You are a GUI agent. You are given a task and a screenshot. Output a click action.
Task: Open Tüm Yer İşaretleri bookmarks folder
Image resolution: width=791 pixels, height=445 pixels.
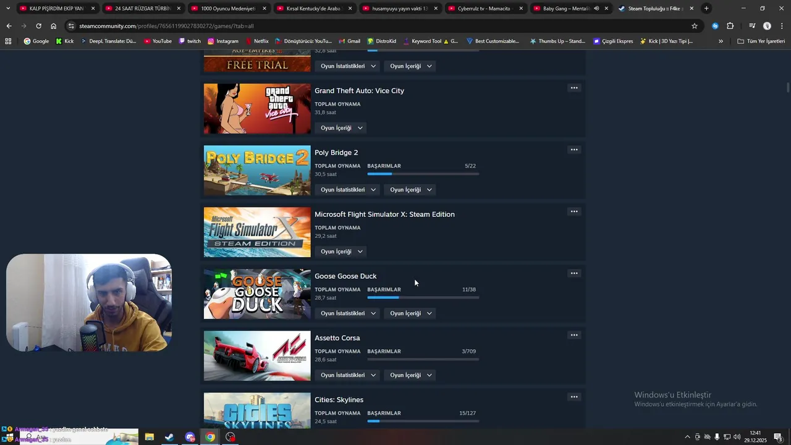pos(761,41)
